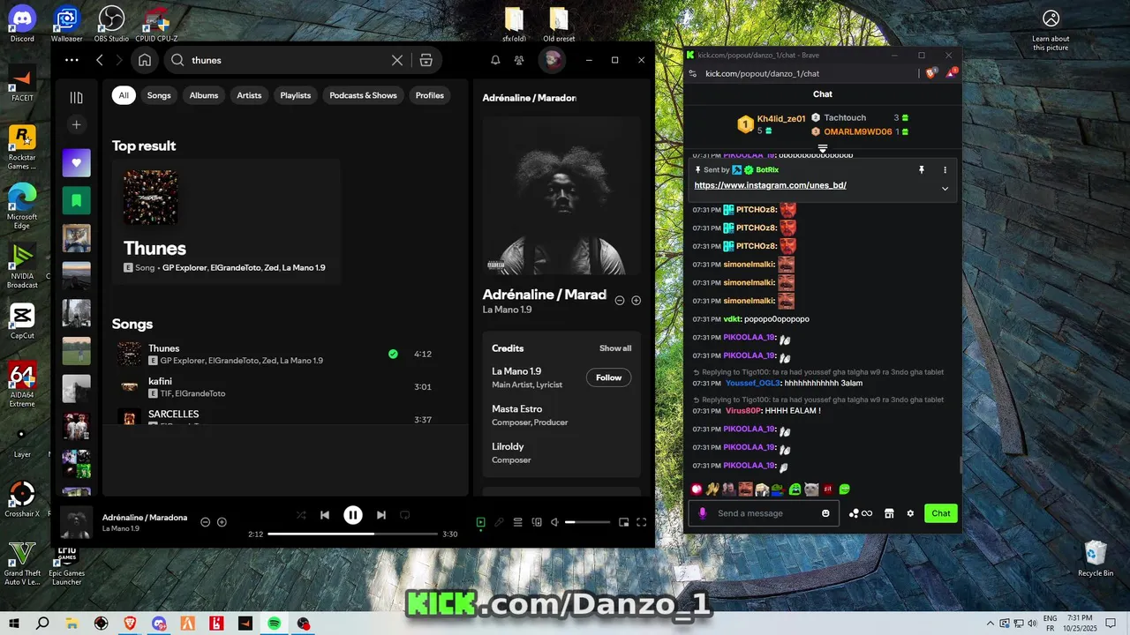Open Spotify Browse icon beside search

(426, 60)
